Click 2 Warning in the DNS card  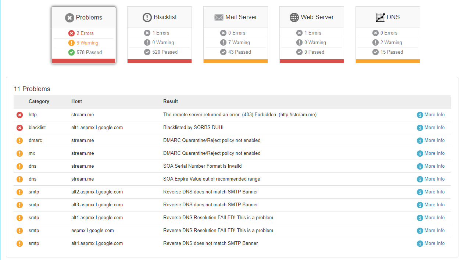pyautogui.click(x=391, y=43)
